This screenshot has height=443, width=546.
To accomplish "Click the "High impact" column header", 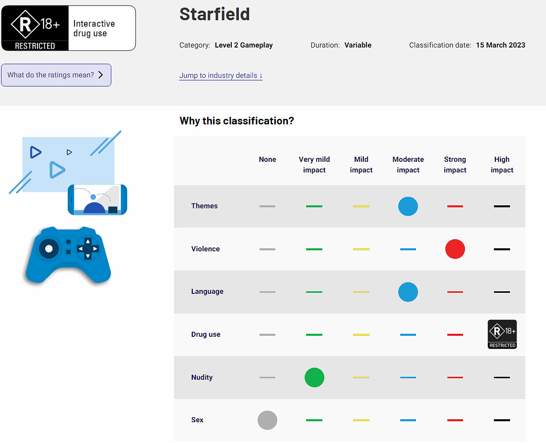I will (x=502, y=165).
